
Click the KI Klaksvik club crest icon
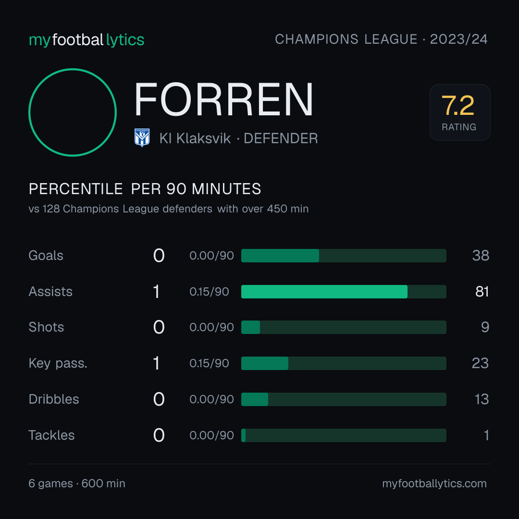pos(142,138)
